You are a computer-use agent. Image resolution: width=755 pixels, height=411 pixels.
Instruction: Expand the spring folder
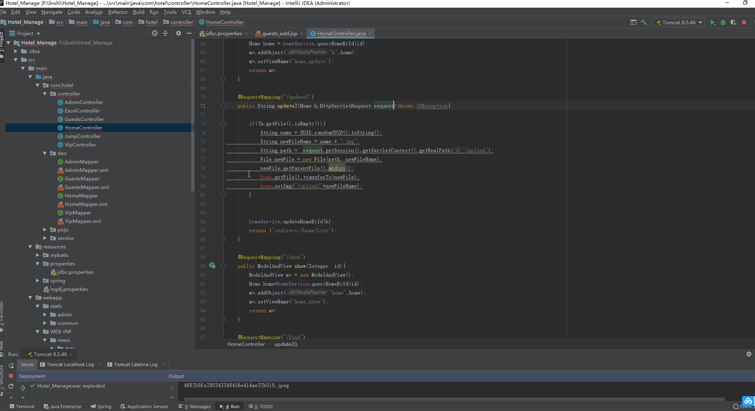tap(38, 281)
